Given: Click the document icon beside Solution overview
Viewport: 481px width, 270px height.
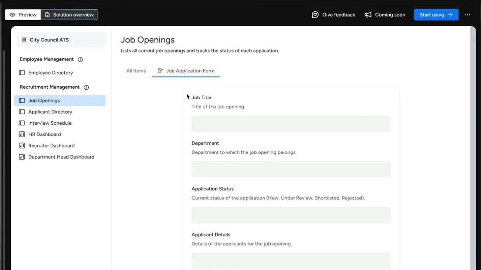Looking at the screenshot, I should pos(47,14).
